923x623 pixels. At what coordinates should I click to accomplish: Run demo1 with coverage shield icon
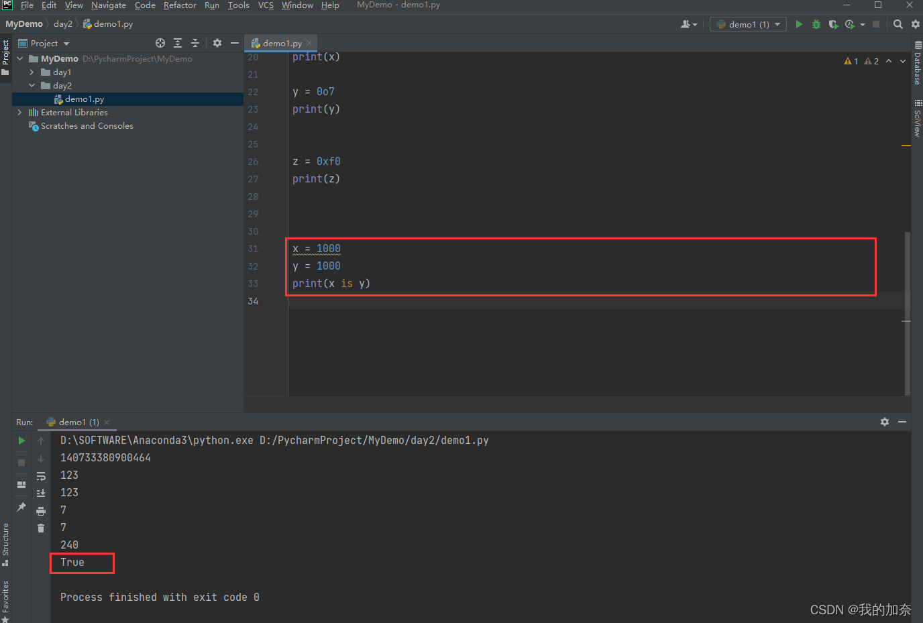833,24
